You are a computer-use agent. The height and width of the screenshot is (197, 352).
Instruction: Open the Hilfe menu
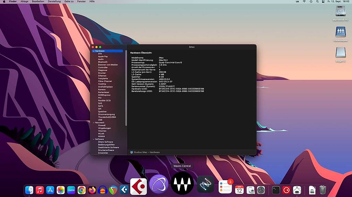[92, 2]
